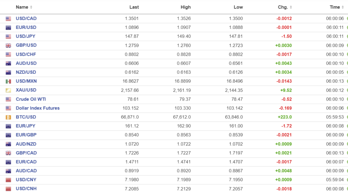Click the China flag beside USD/CNY

8,180
